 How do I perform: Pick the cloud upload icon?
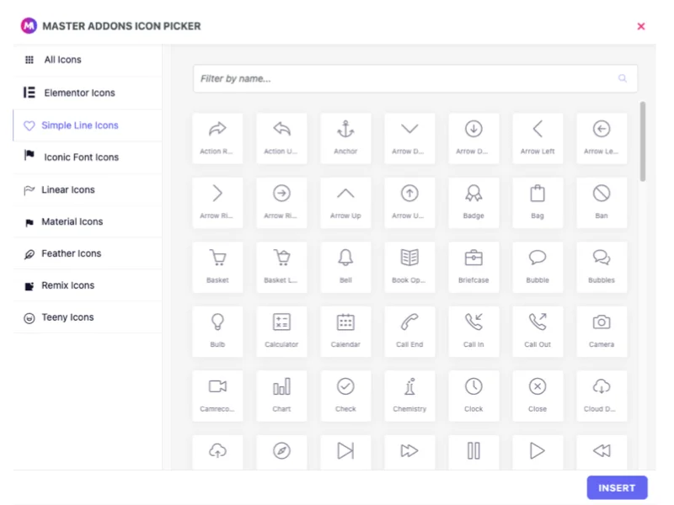[217, 452]
